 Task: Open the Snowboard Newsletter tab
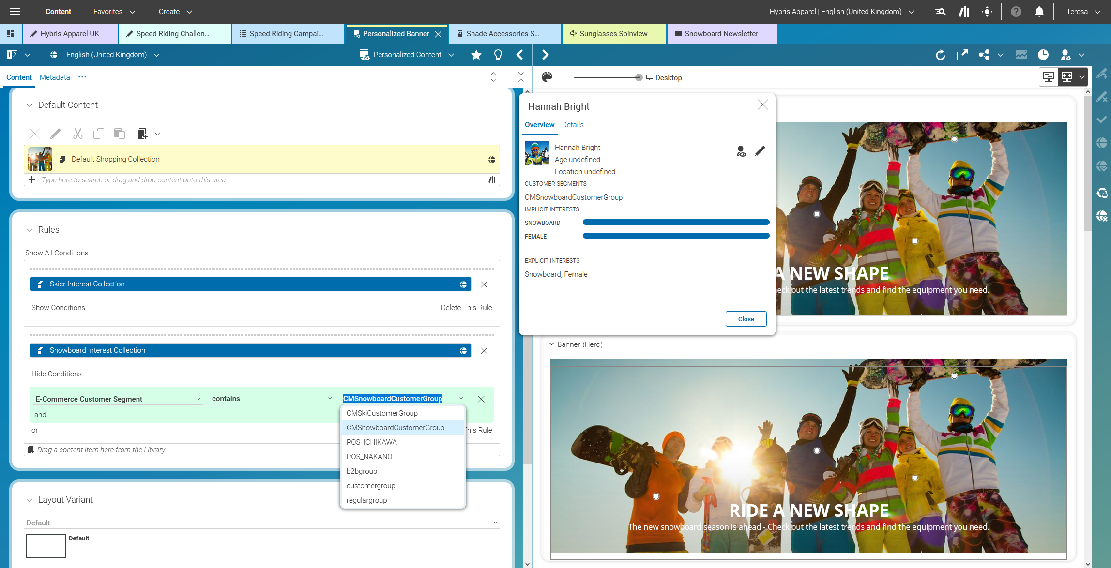click(721, 33)
